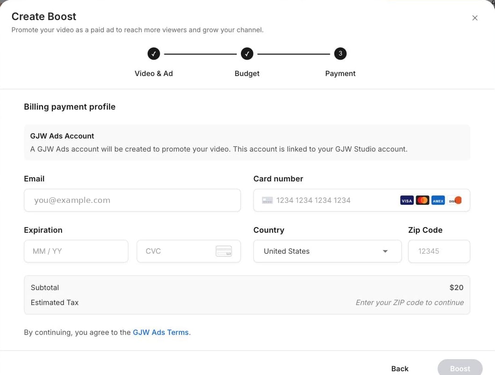Click the Video & Ad step checkmark

154,54
